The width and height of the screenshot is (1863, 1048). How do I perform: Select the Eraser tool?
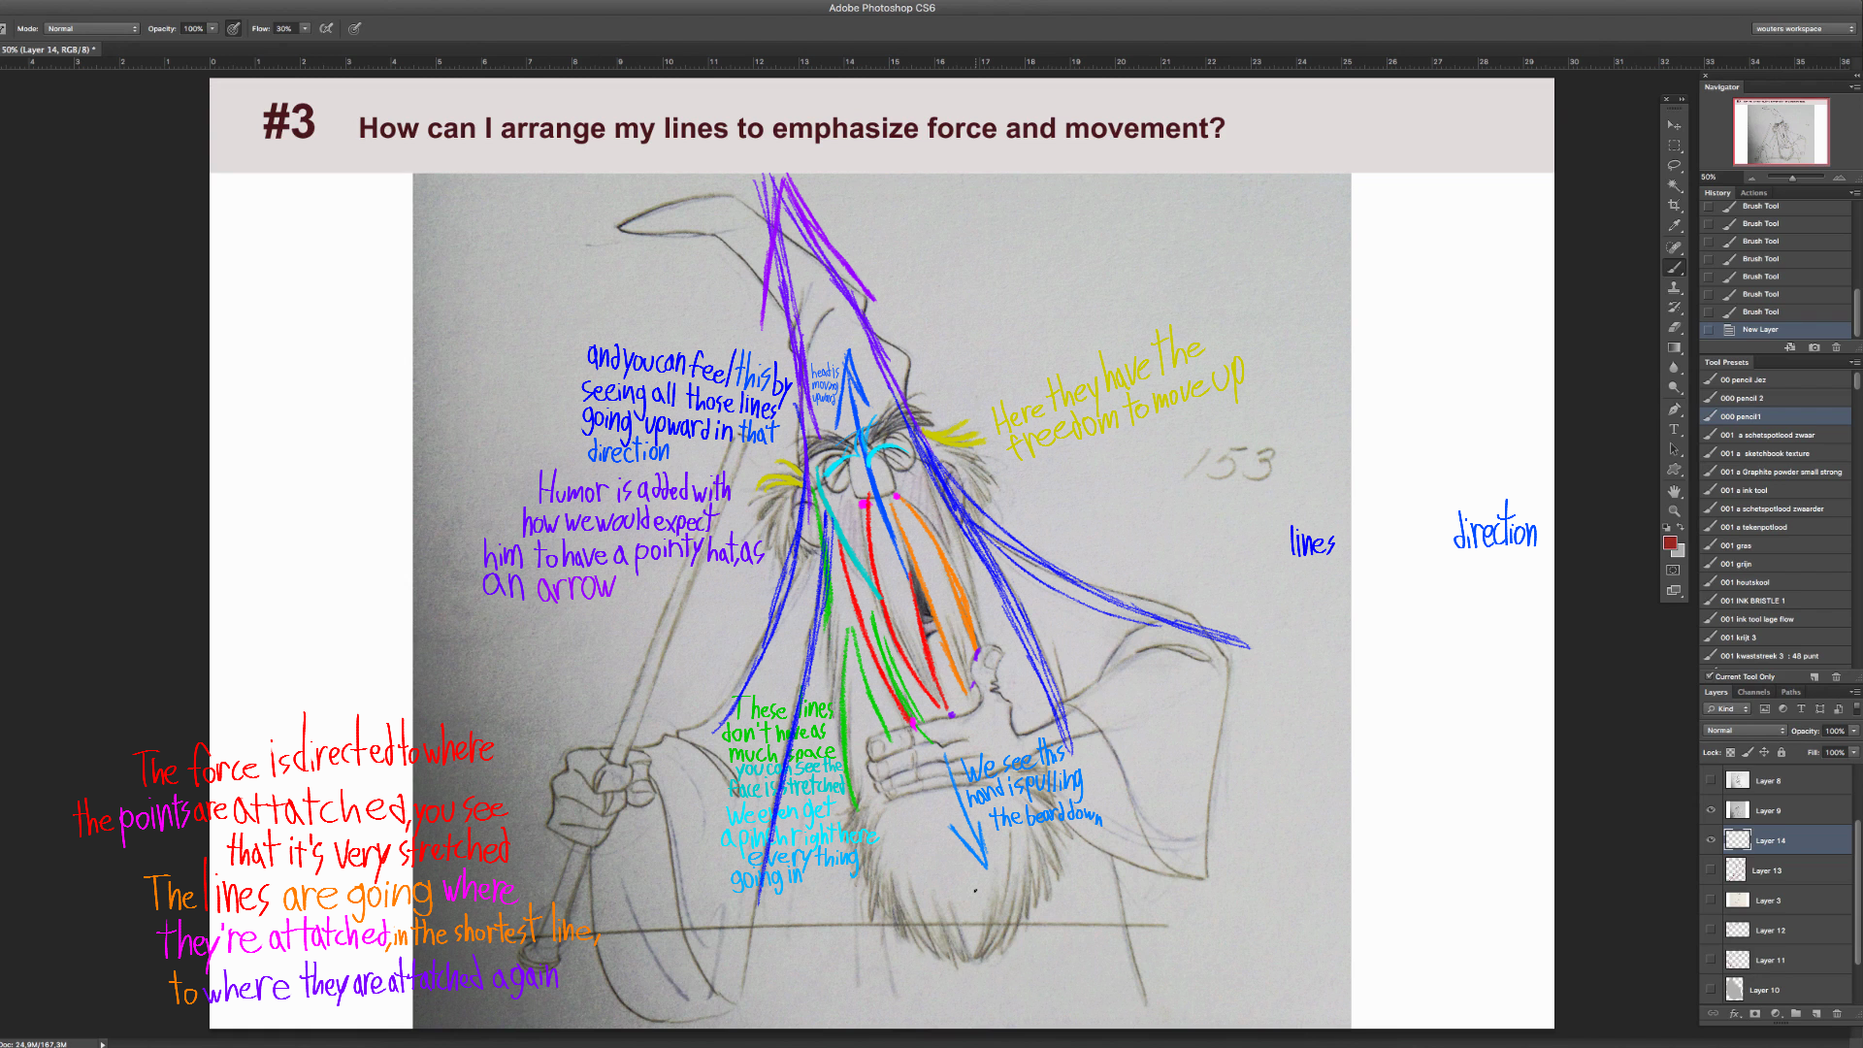[x=1674, y=328]
